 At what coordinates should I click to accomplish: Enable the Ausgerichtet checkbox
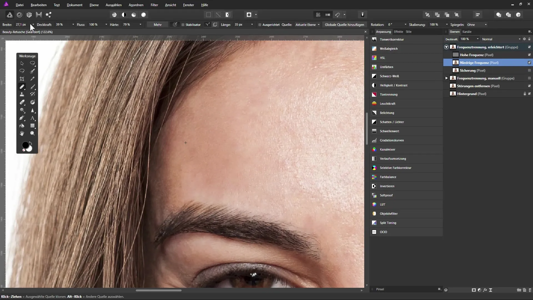pos(260,25)
